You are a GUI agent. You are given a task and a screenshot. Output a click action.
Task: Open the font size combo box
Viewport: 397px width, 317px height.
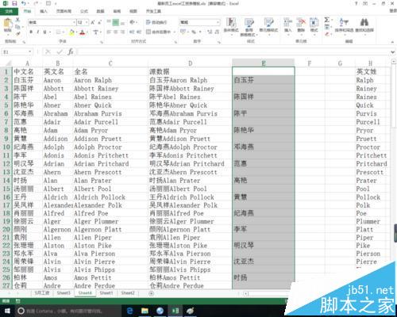point(83,22)
